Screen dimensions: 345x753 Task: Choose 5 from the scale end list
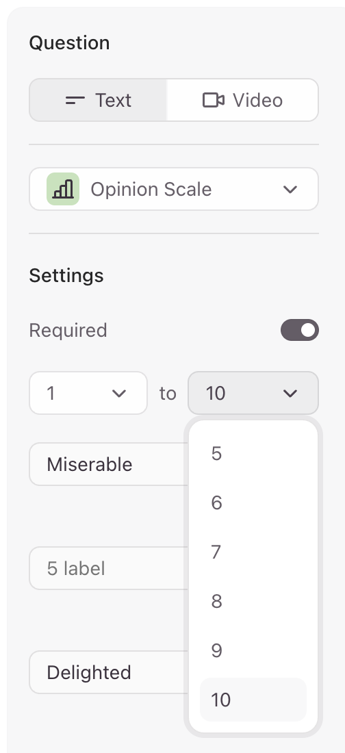(253, 453)
